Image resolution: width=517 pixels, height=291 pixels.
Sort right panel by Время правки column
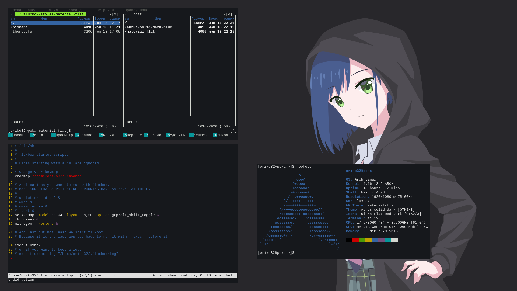point(222,19)
